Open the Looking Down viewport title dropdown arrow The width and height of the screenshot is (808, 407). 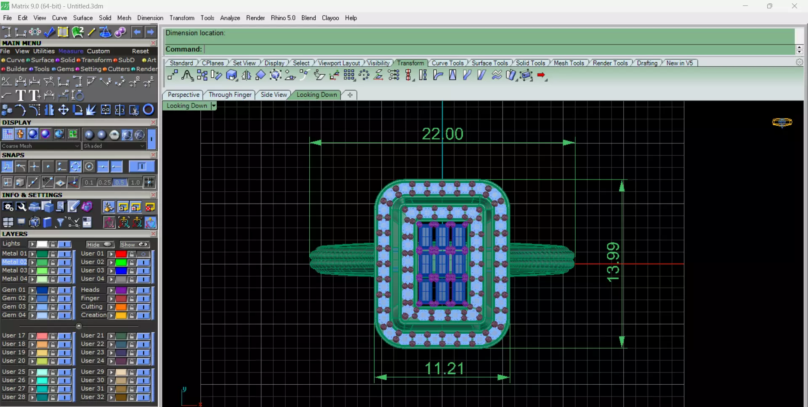[213, 106]
